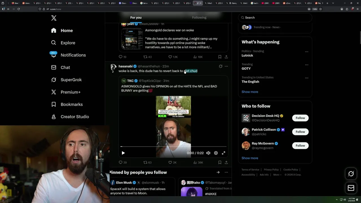Click the Search input field
This screenshot has height=203, width=361.
pyautogui.click(x=275, y=17)
